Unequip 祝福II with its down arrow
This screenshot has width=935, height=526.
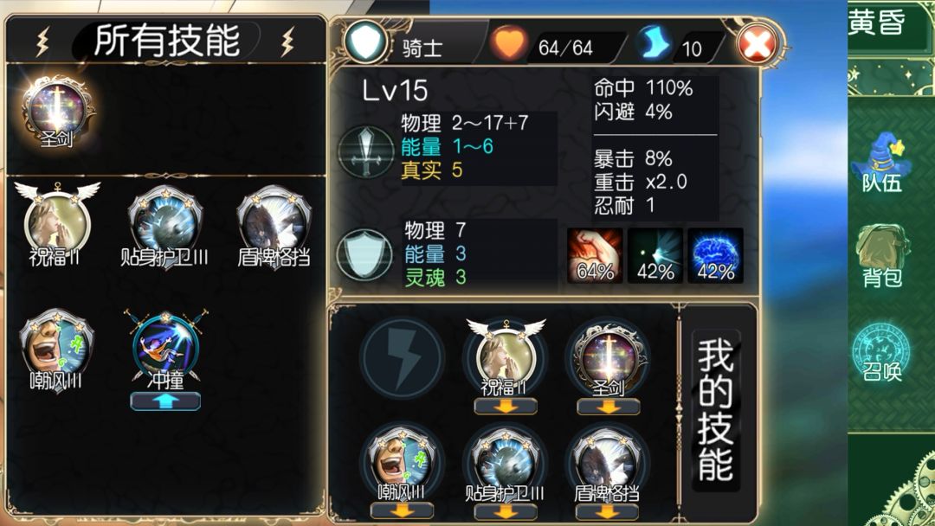(506, 407)
